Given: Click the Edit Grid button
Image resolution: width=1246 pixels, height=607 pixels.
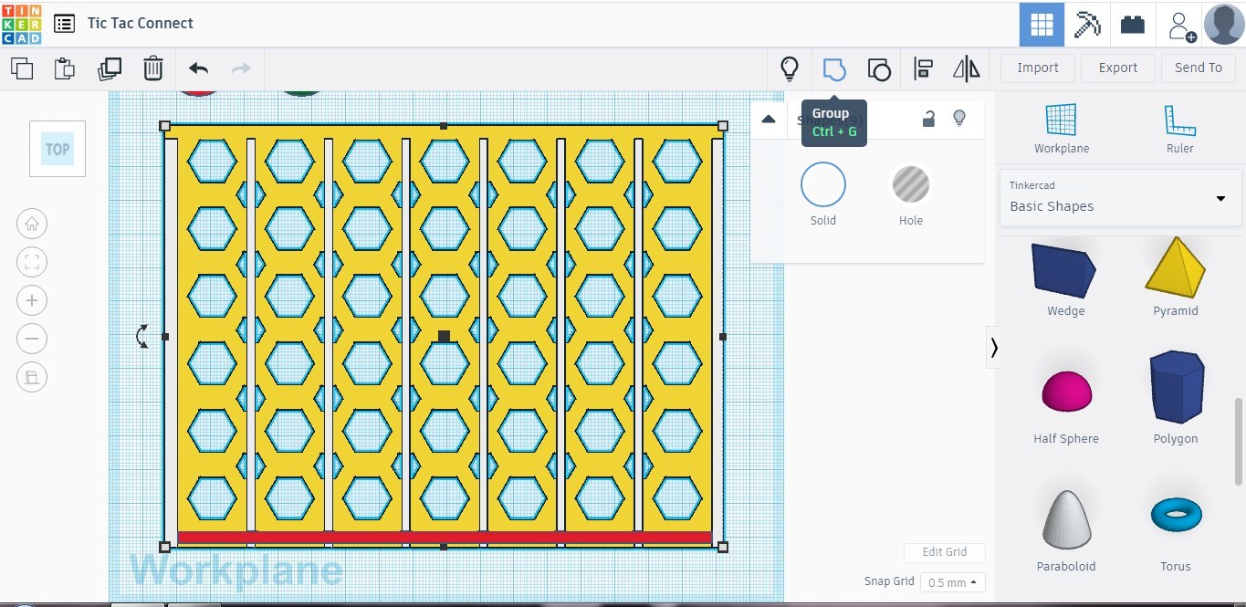Looking at the screenshot, I should pos(945,552).
